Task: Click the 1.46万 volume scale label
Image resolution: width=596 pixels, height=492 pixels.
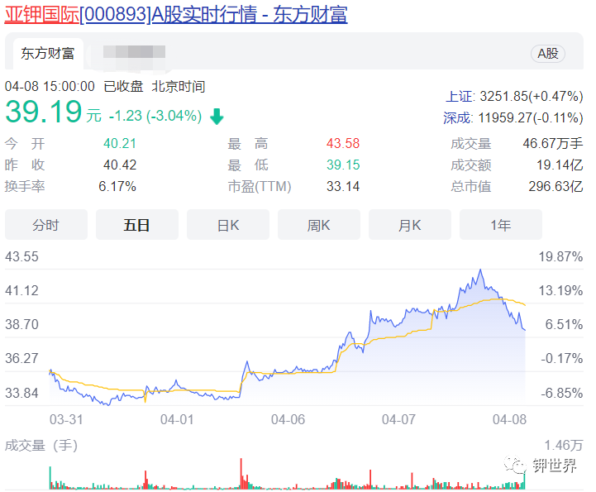Action: [x=563, y=445]
